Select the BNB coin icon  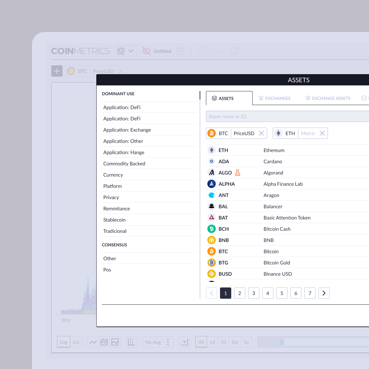tap(212, 240)
